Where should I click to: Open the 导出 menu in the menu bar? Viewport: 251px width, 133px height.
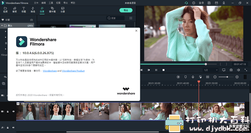[66, 3]
